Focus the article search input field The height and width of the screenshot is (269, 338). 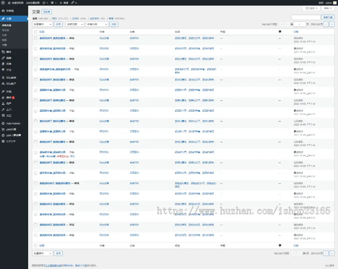(x=306, y=17)
